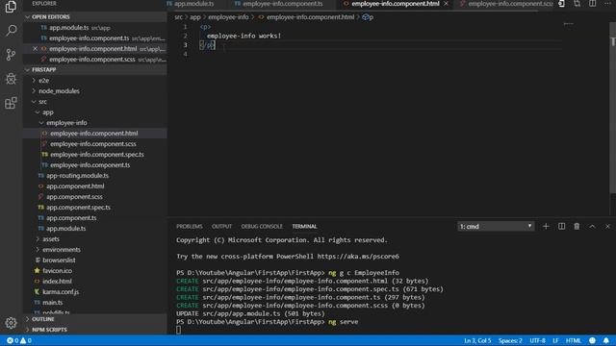Open favicon.ico file
The width and height of the screenshot is (616, 346).
pyautogui.click(x=95, y=271)
